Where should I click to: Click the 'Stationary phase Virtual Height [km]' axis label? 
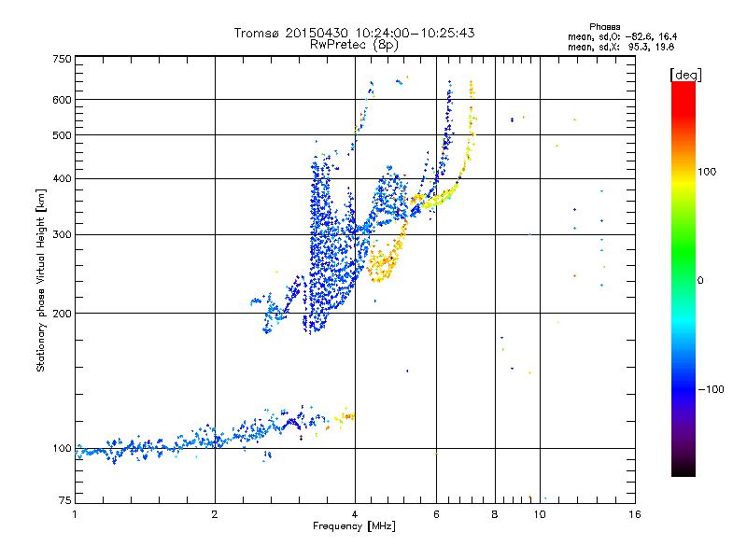(41, 280)
